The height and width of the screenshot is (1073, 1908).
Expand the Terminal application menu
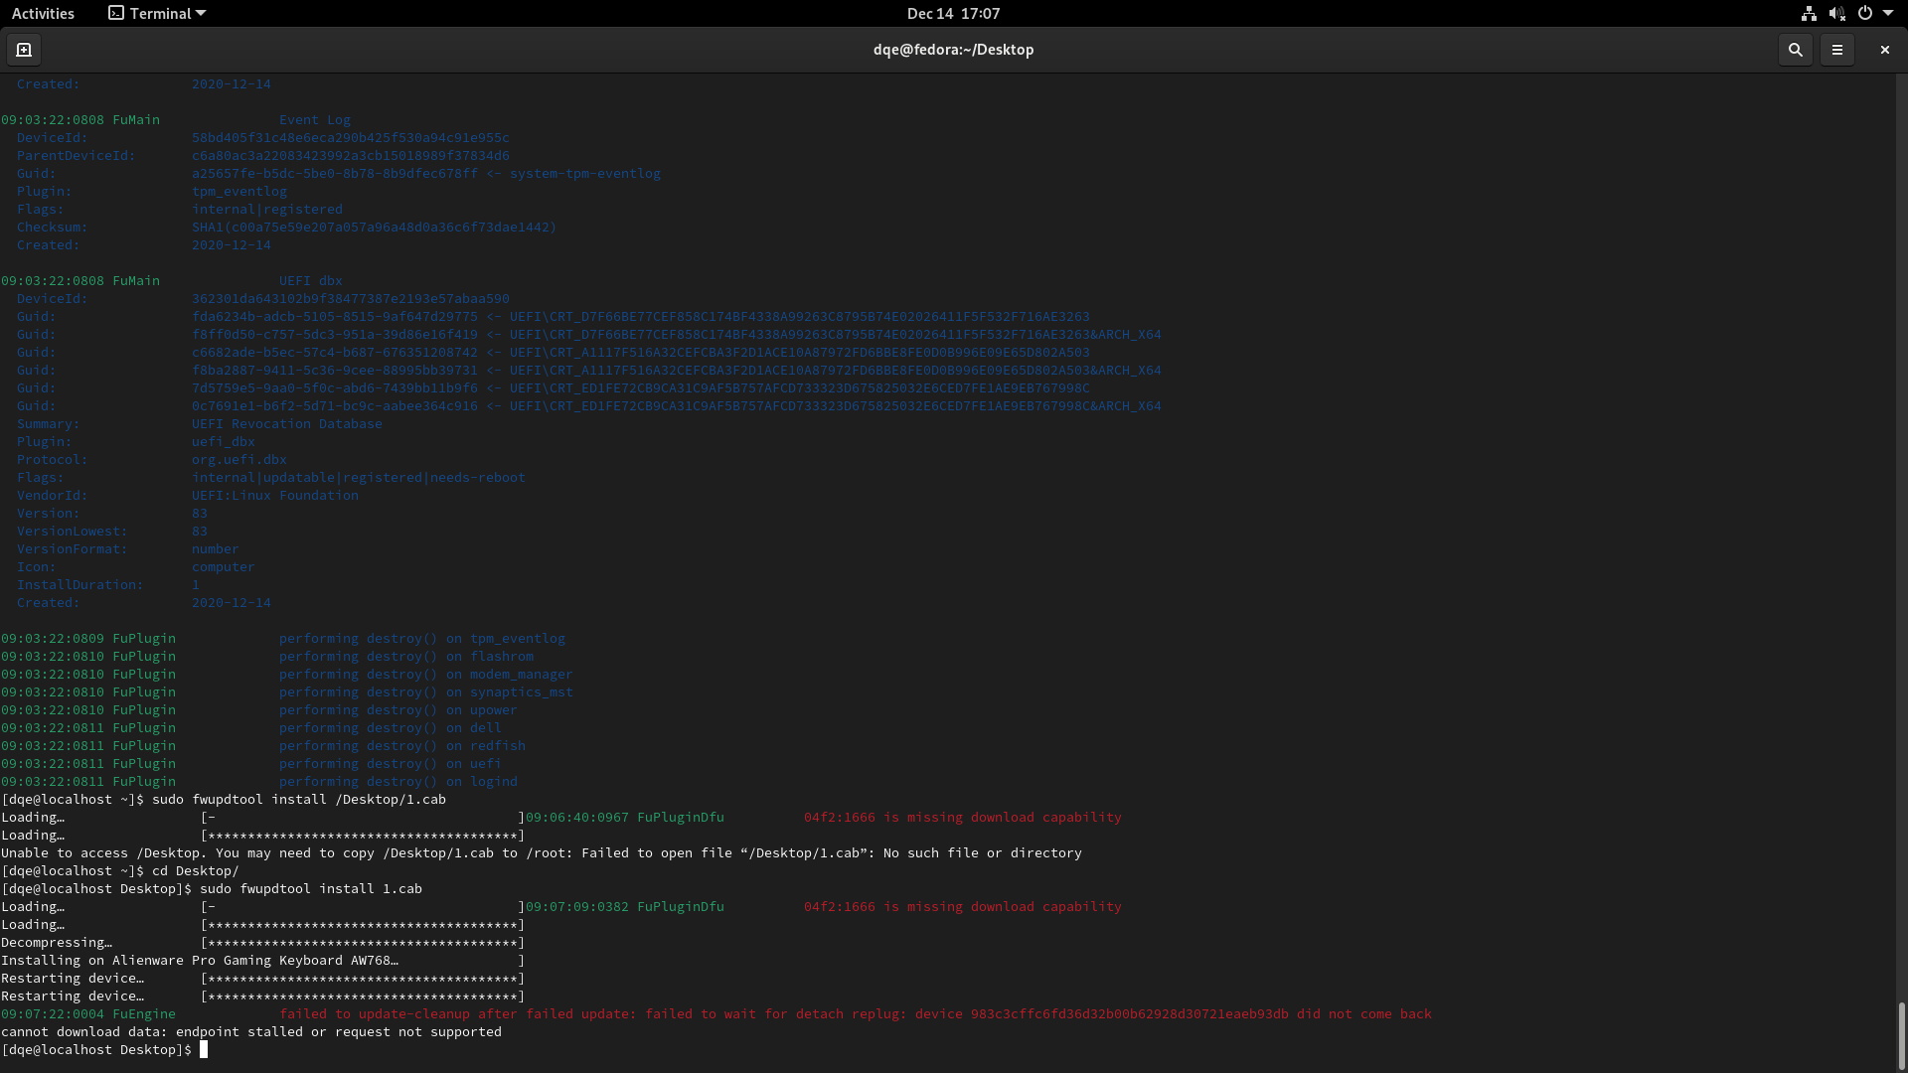(x=157, y=13)
